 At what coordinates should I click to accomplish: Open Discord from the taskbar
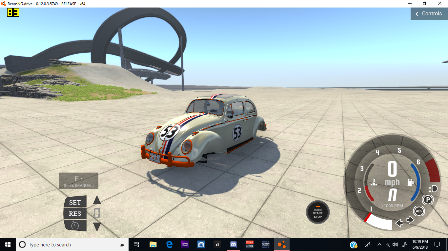(x=234, y=244)
